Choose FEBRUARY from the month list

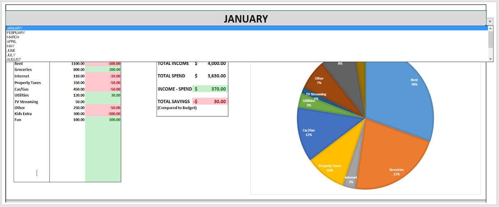[247, 32]
